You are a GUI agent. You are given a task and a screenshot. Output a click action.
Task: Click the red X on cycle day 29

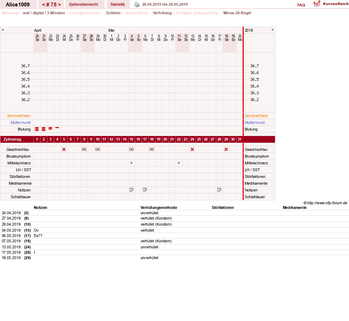226,149
